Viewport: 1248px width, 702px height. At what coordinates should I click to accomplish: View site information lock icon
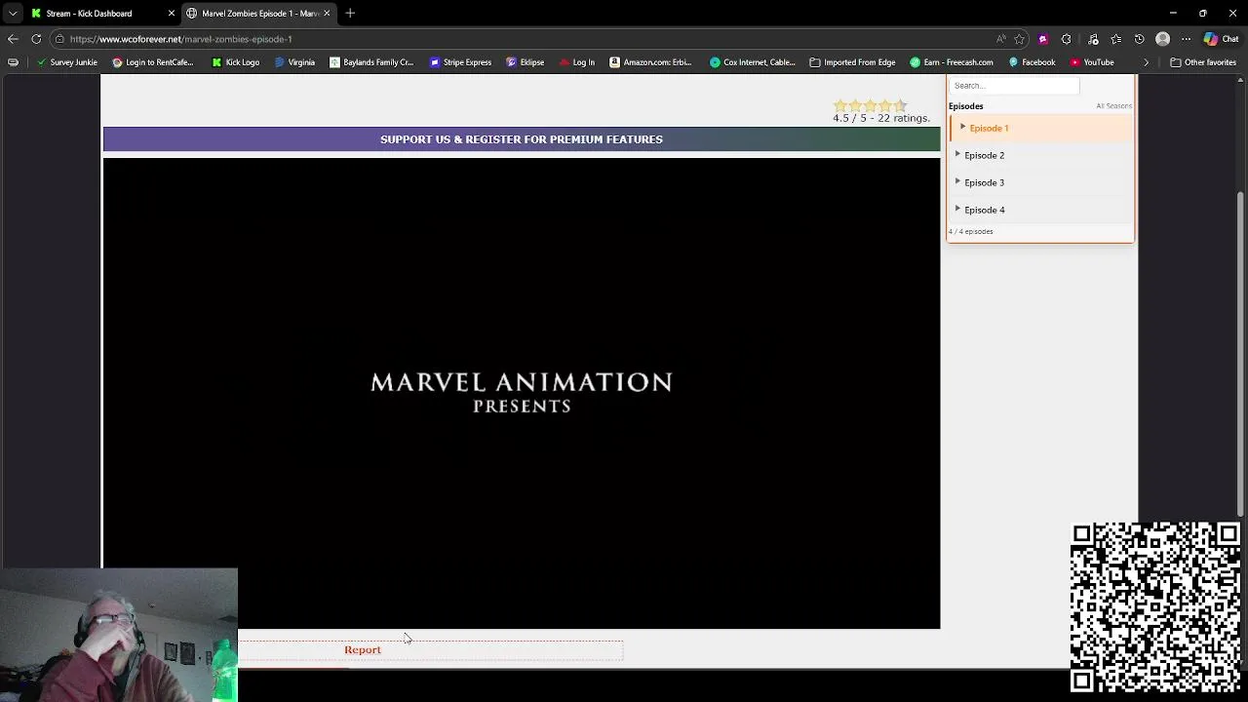click(59, 39)
